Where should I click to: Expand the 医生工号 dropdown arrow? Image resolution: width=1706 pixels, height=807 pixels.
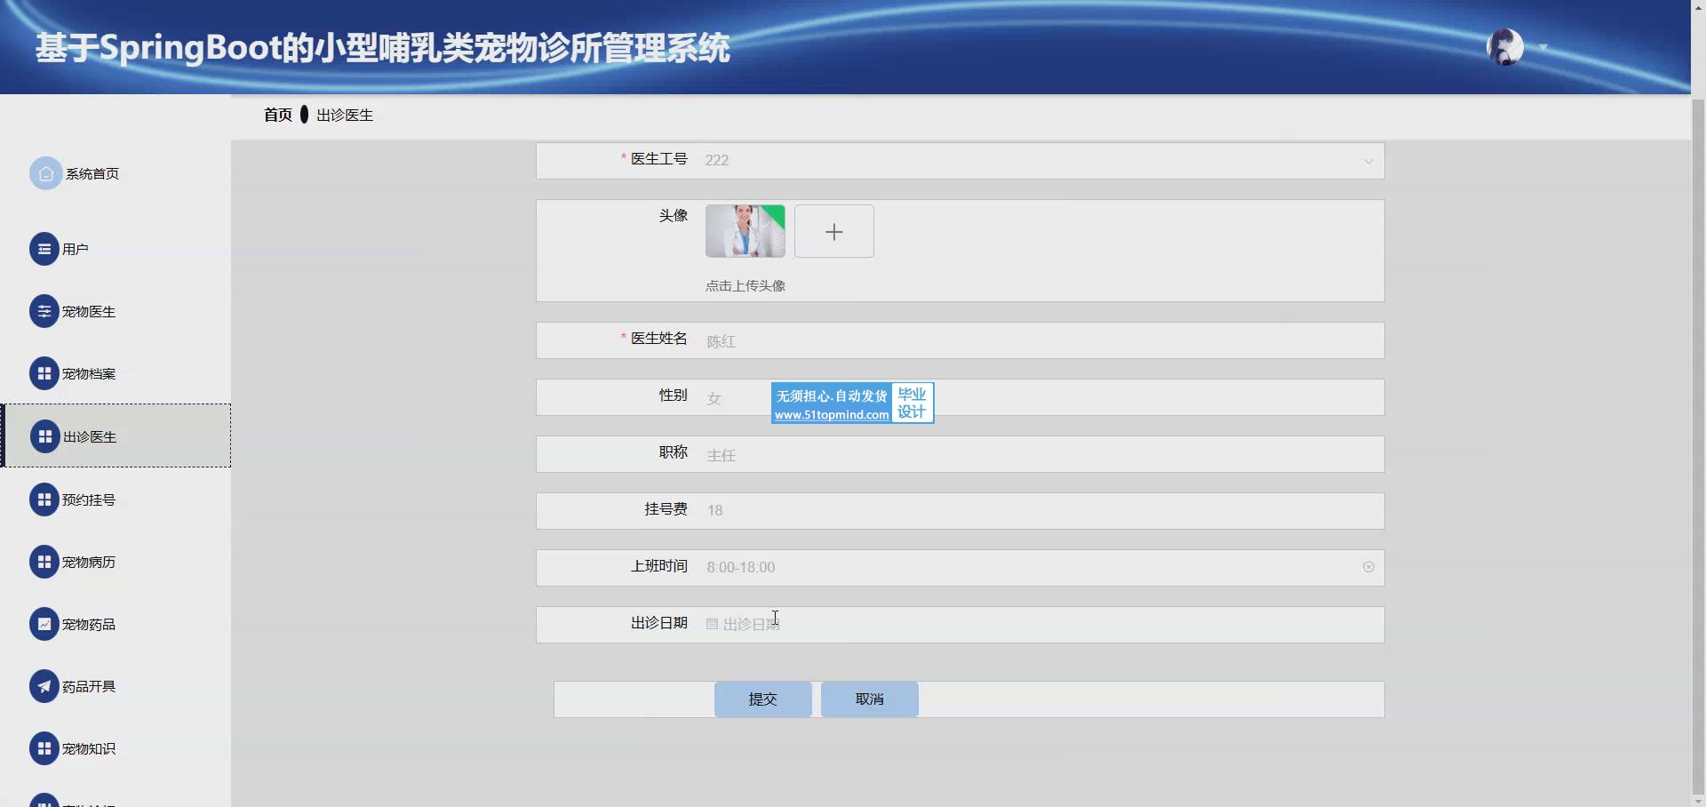tap(1368, 161)
